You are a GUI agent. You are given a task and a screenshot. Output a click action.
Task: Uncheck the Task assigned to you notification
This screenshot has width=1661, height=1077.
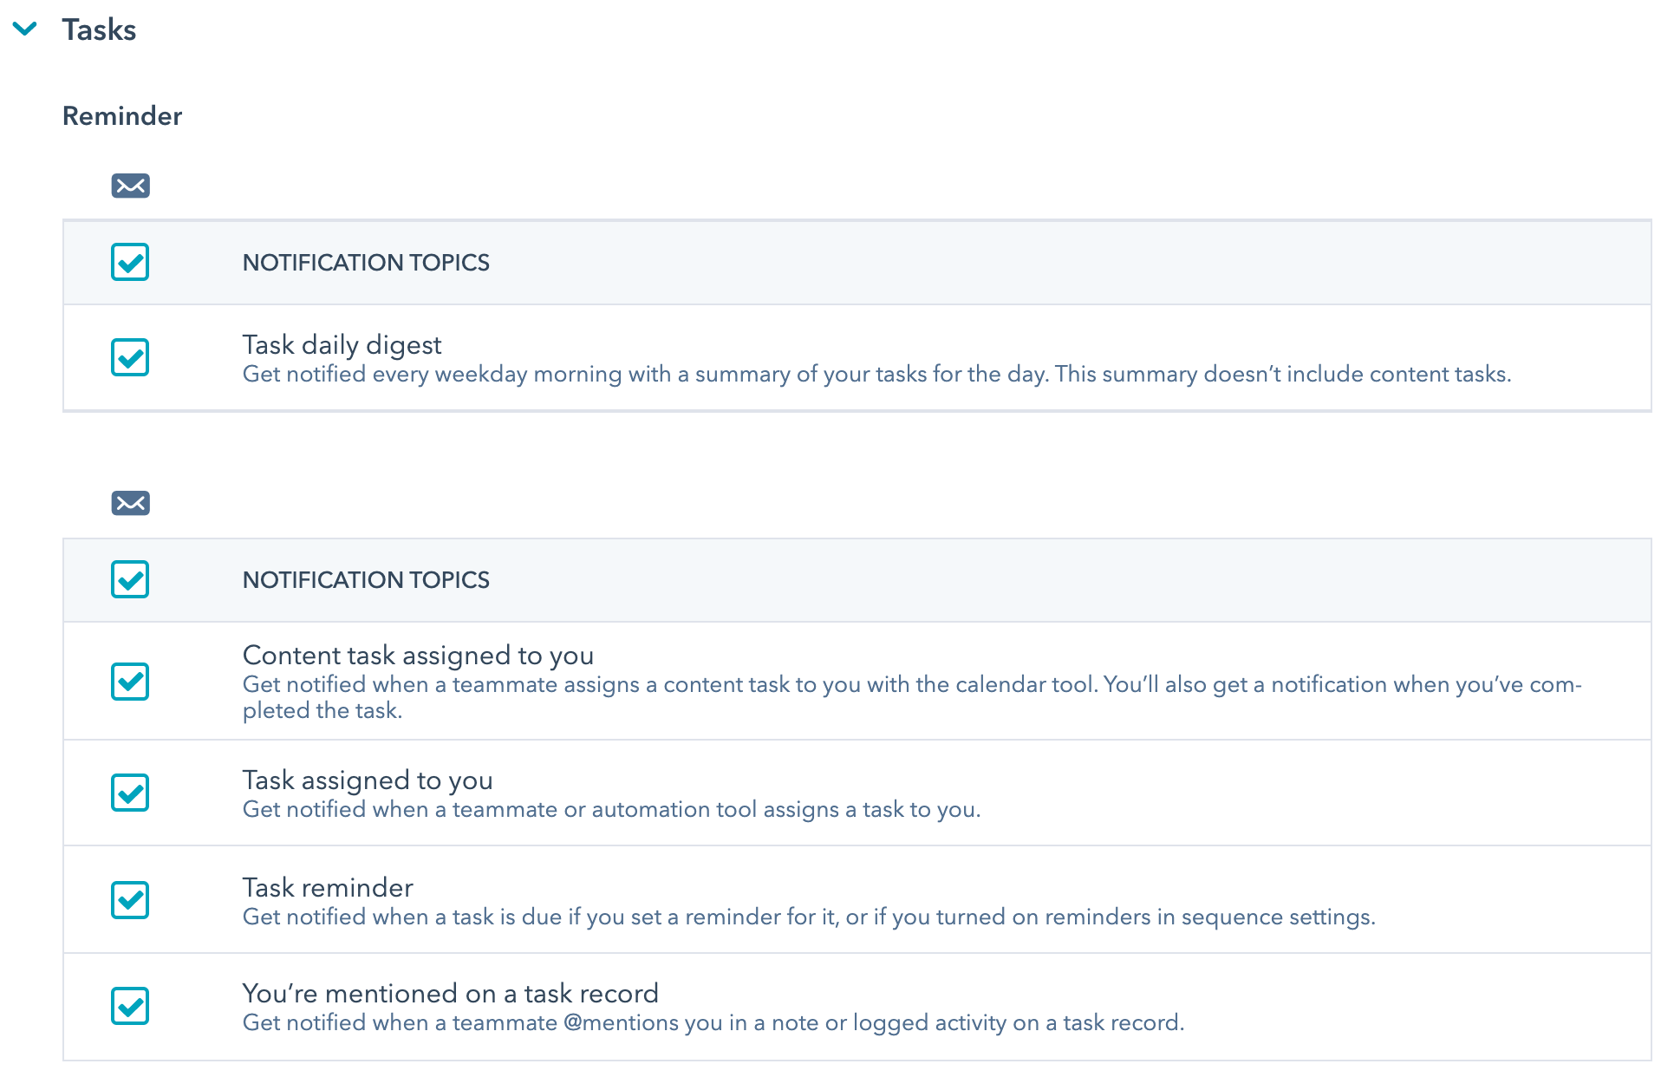tap(130, 792)
